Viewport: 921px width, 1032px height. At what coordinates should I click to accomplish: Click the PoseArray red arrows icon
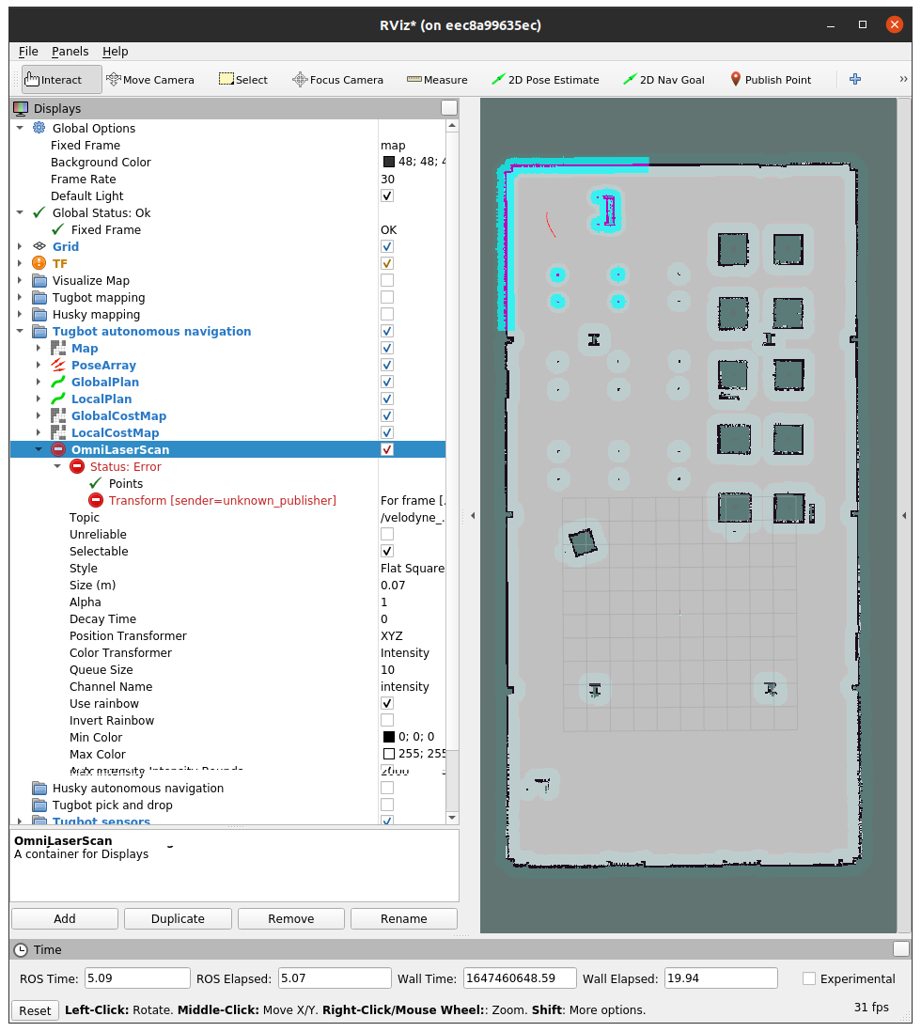pyautogui.click(x=58, y=366)
